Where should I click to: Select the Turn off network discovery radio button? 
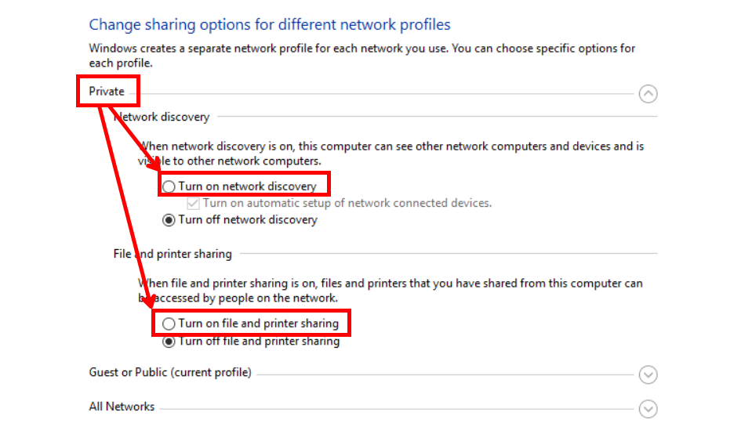point(169,220)
